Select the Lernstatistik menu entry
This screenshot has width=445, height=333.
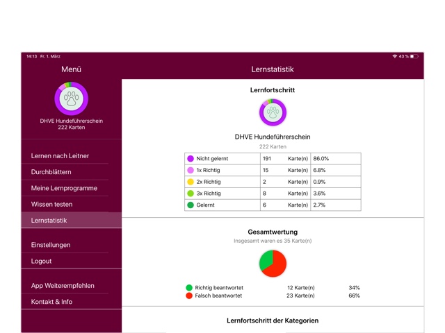tap(49, 221)
